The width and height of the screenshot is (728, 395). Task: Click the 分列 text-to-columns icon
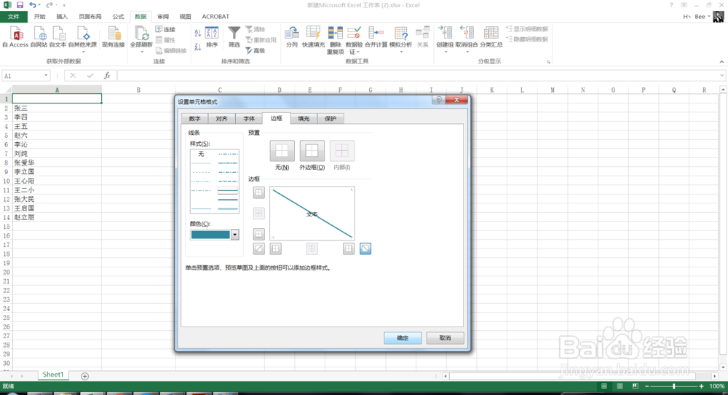[292, 36]
